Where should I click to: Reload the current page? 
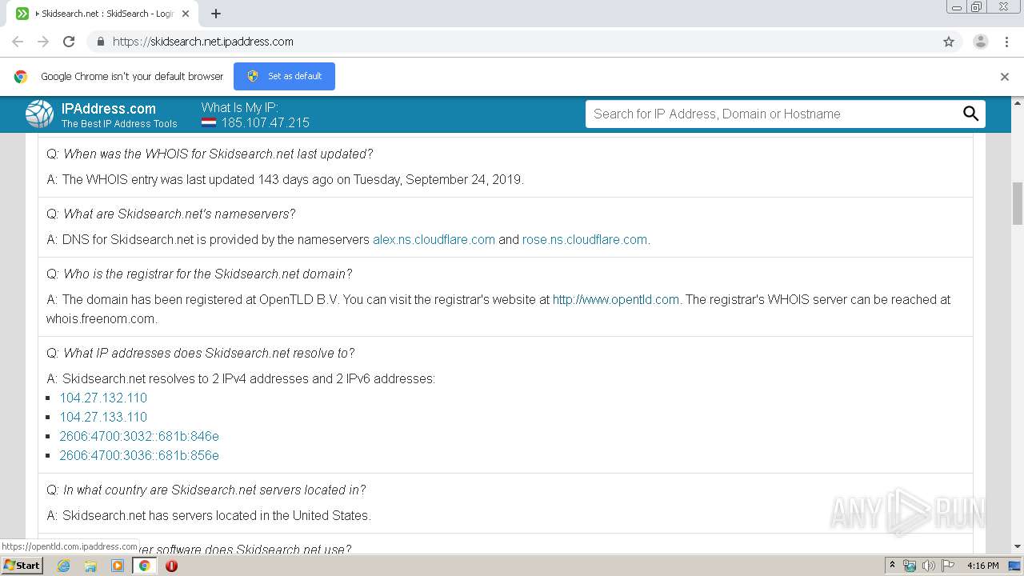tap(69, 42)
